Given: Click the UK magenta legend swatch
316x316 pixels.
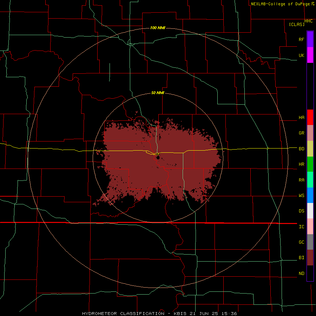Looking at the screenshot, I should (x=310, y=55).
